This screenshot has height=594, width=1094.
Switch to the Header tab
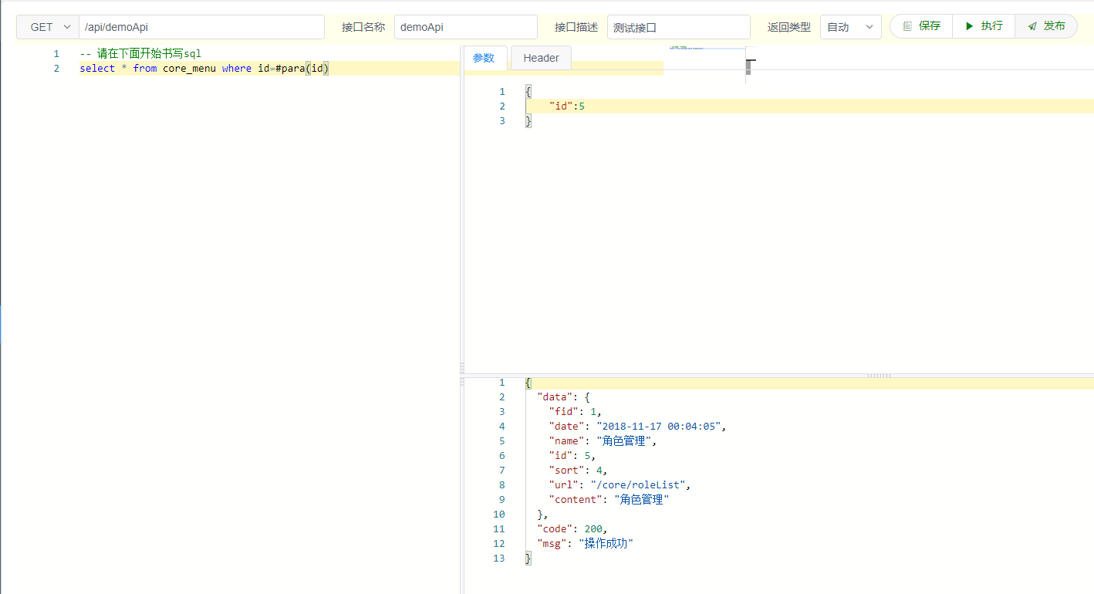tap(541, 58)
